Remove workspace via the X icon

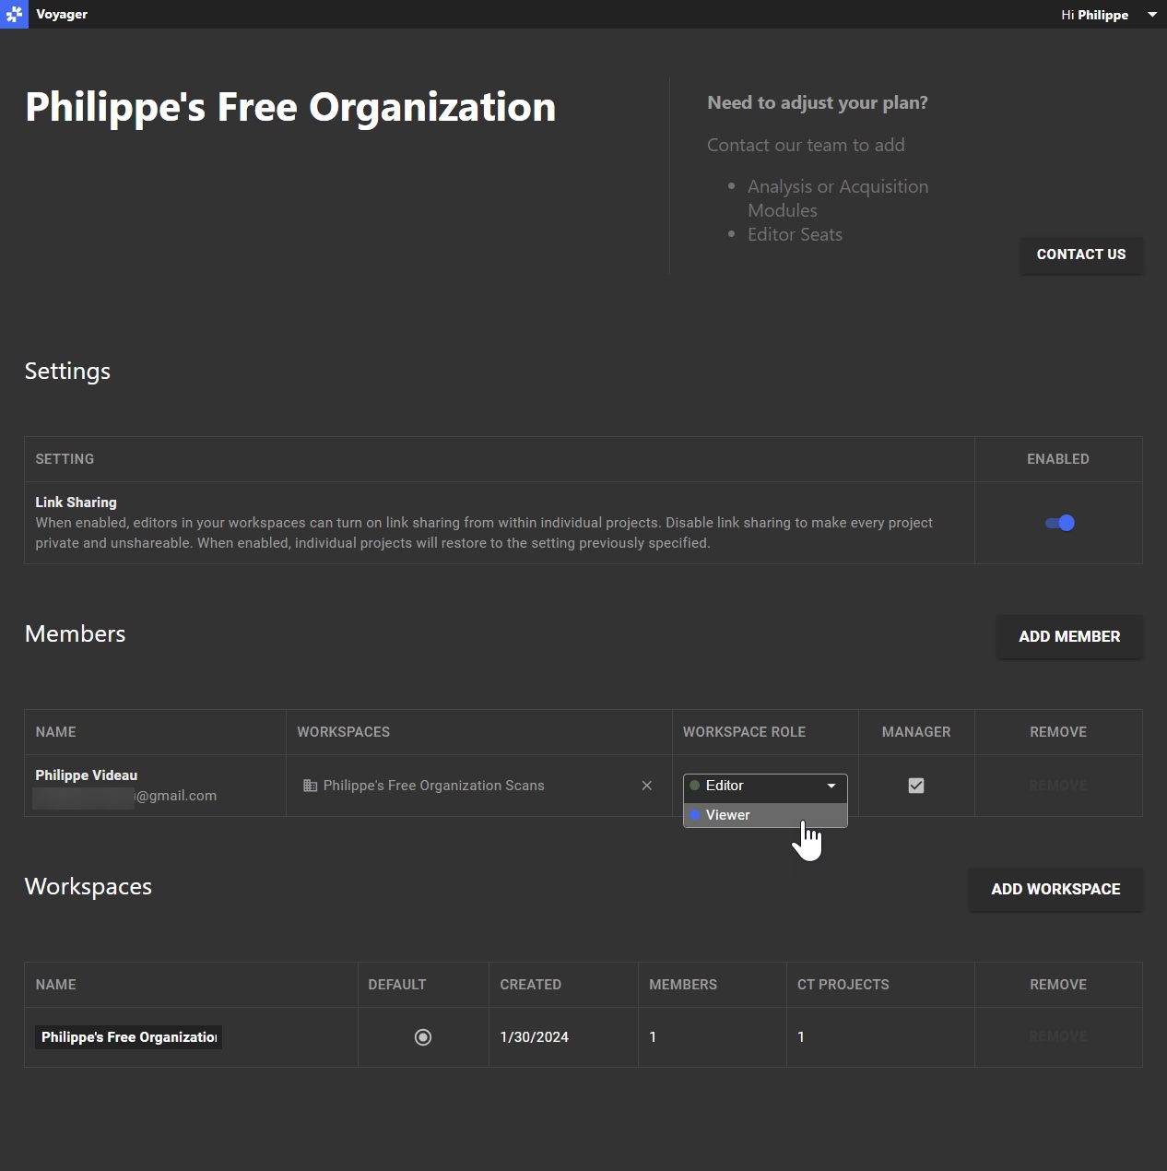[647, 786]
